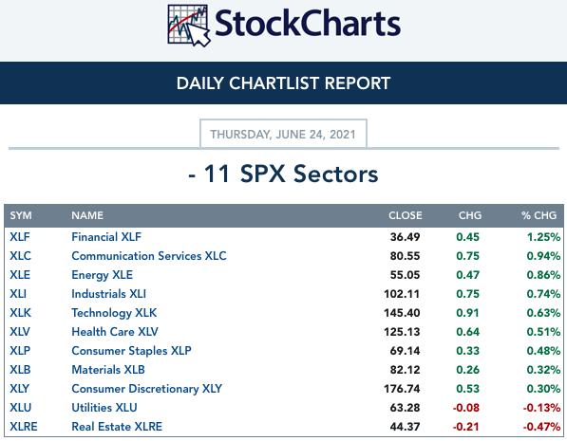This screenshot has width=567, height=441.
Task: Sort by the % CHG column header
Action: (539, 215)
